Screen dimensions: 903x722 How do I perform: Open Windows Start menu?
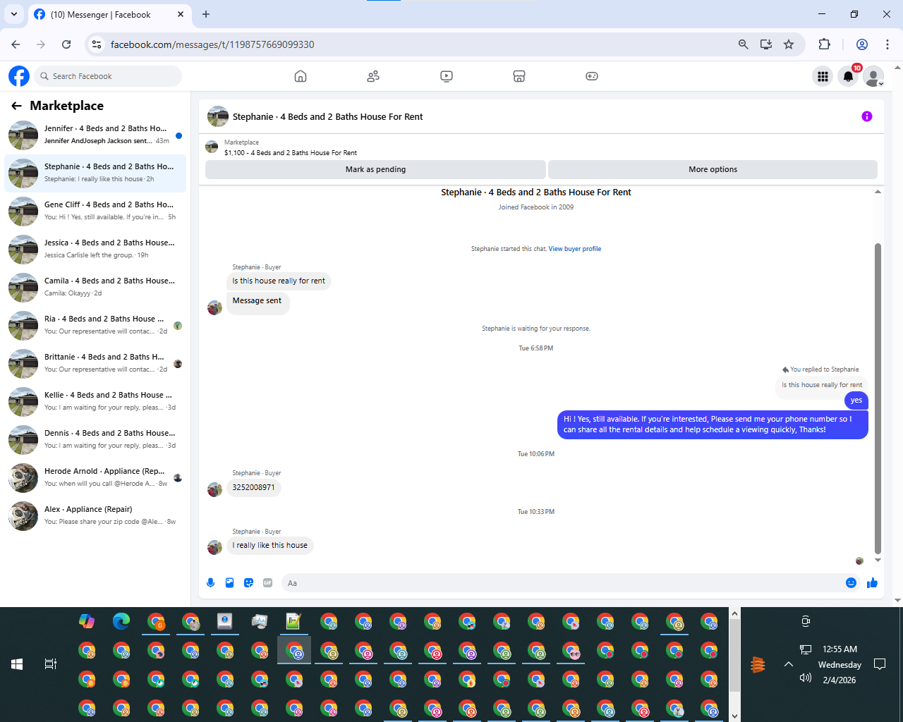point(17,664)
